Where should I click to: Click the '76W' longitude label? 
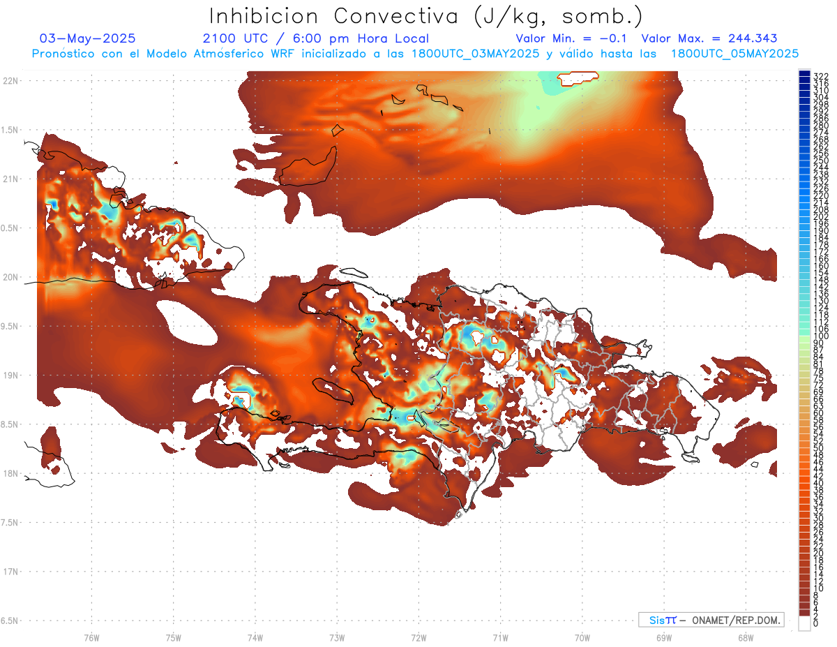(91, 637)
